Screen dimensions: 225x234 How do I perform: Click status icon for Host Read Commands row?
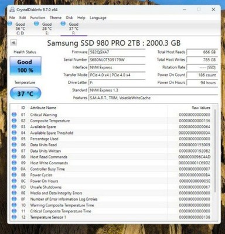point(14,157)
